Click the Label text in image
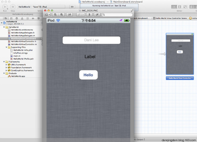The height and width of the screenshot is (142, 197). tap(90, 57)
